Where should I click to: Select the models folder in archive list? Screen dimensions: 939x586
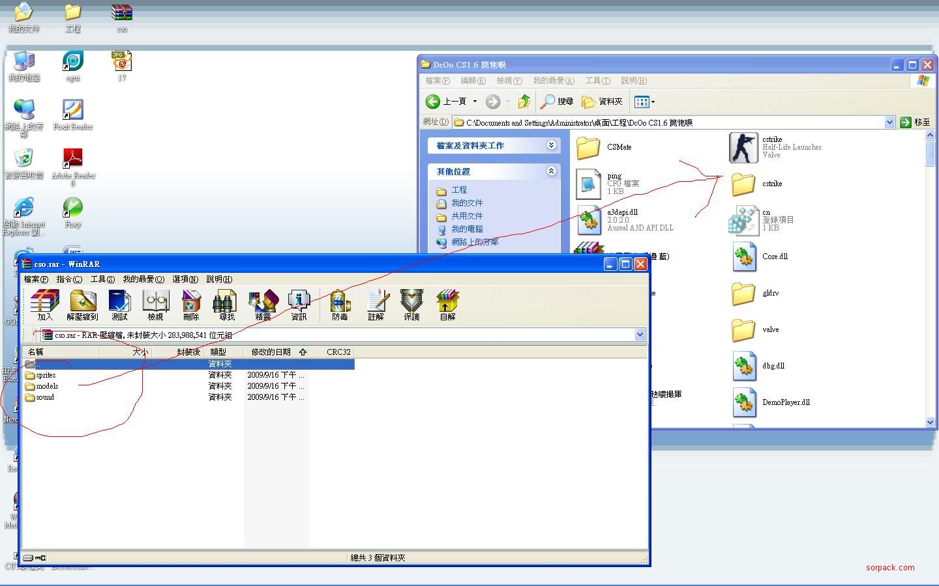click(x=47, y=386)
